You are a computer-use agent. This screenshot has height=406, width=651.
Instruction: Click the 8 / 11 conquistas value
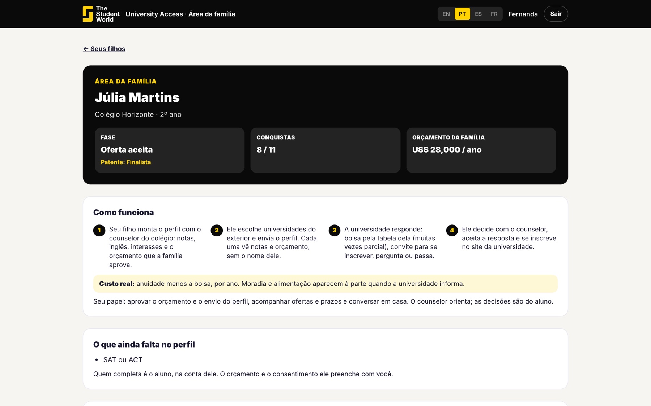coord(266,150)
